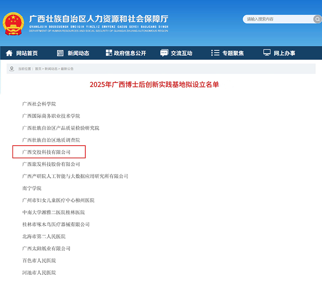The width and height of the screenshot is (322, 284).
Task: Select the news icon next to 新闻动态
Action: (x=60, y=52)
